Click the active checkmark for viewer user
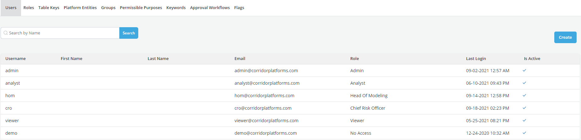Image resolution: width=581 pixels, height=140 pixels. (x=524, y=120)
